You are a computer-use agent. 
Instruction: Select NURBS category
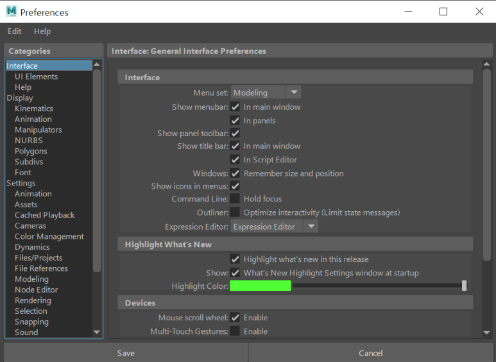(x=28, y=140)
